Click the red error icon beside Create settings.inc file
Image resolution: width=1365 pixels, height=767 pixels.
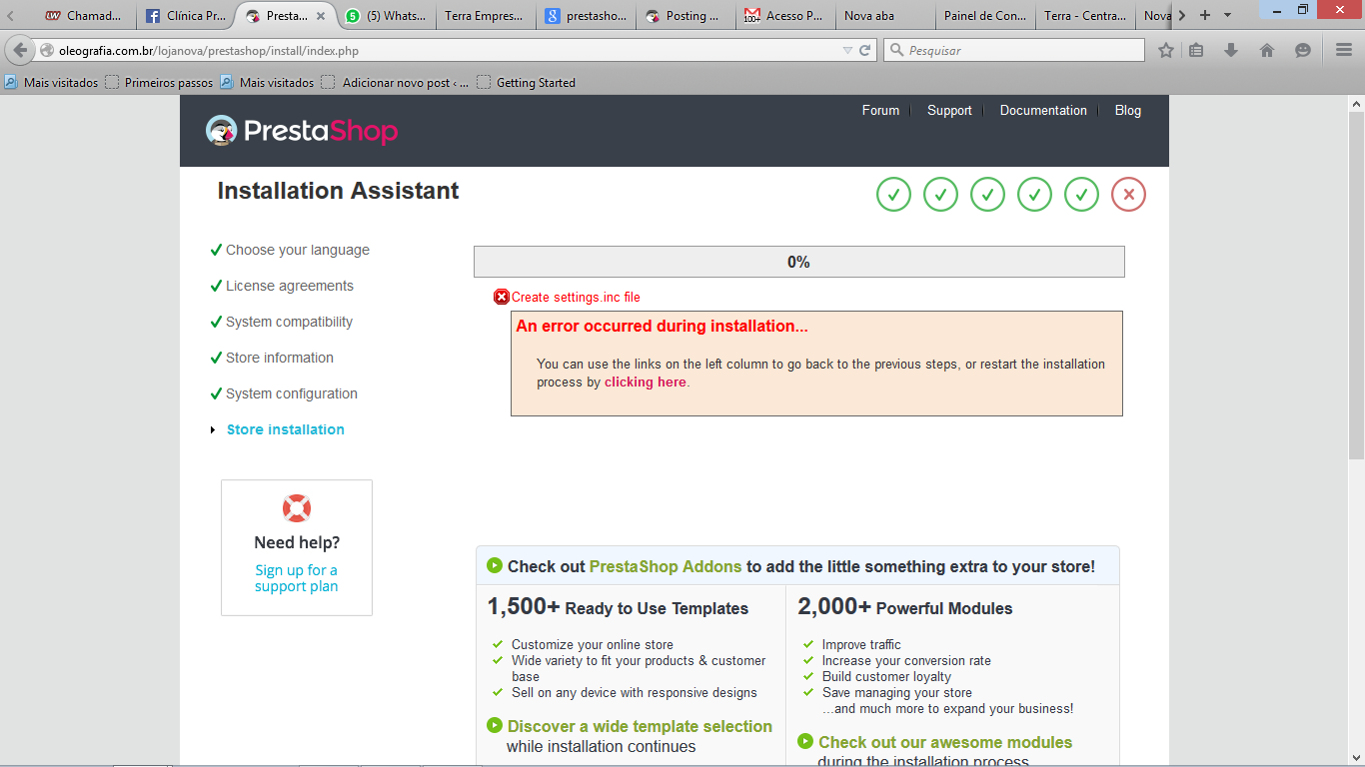(502, 297)
